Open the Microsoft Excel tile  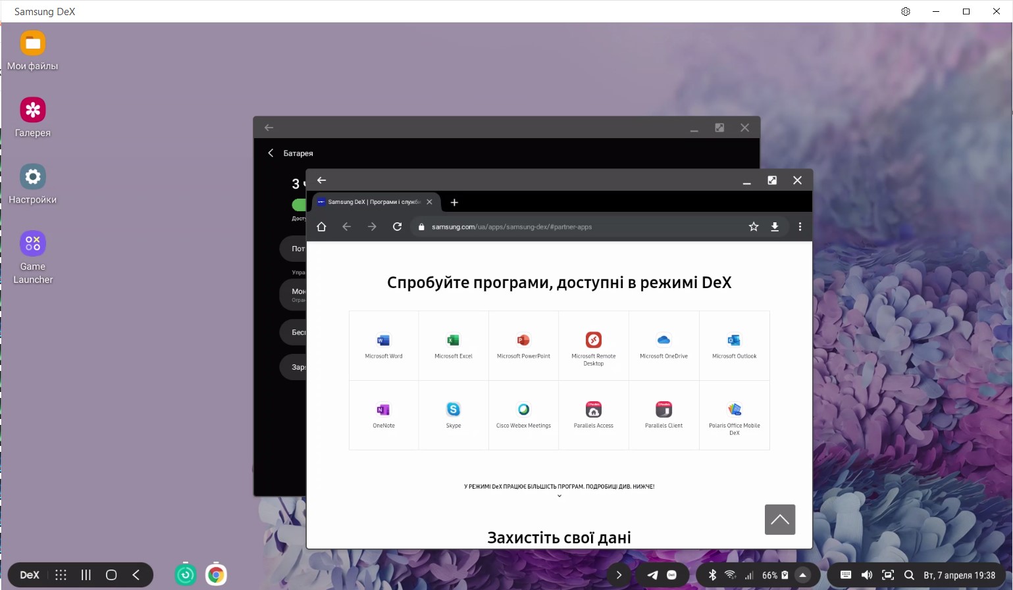[x=454, y=346]
